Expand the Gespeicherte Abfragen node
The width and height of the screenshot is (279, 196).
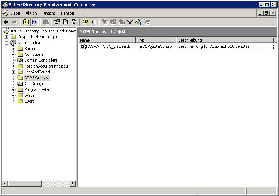tap(7, 37)
